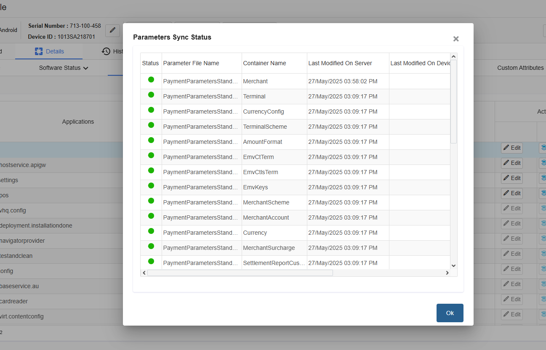Open Custom Attributes tab in background page

(520, 68)
